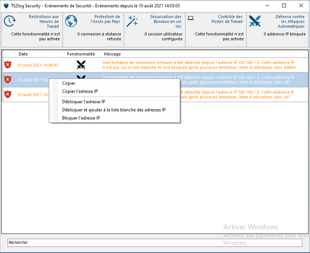Open Sécurisation des Bureaux en un clic tile
The image size is (310, 253).
coord(155,30)
